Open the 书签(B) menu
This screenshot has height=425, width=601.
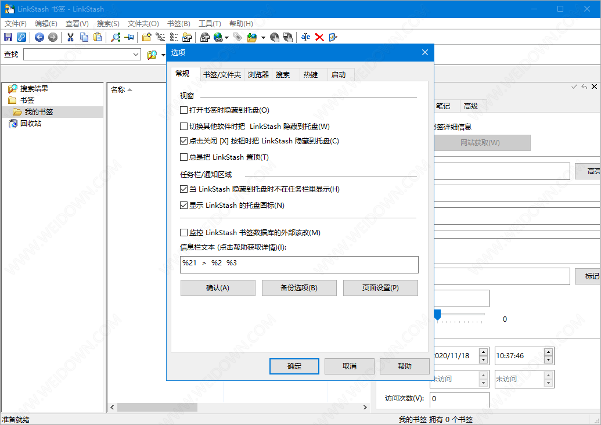click(x=179, y=24)
